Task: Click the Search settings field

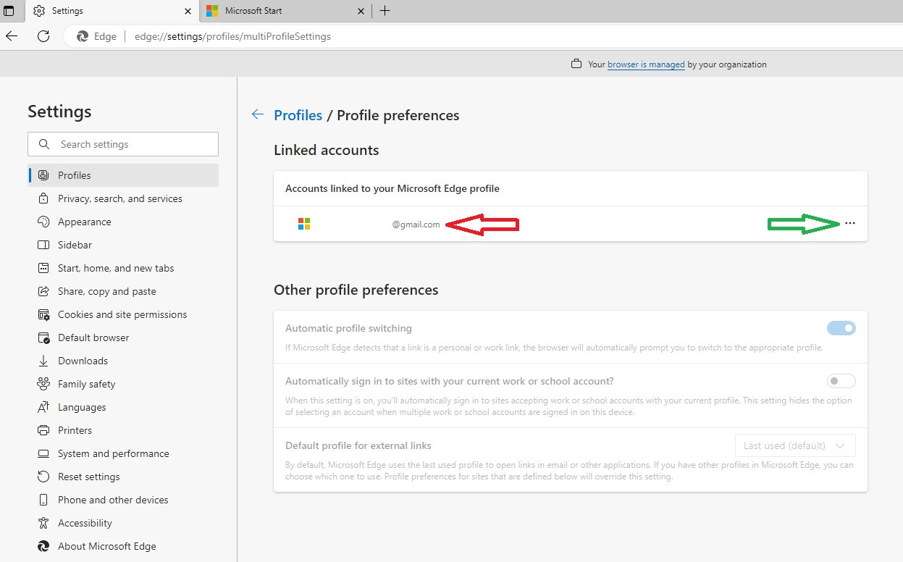Action: tap(123, 144)
